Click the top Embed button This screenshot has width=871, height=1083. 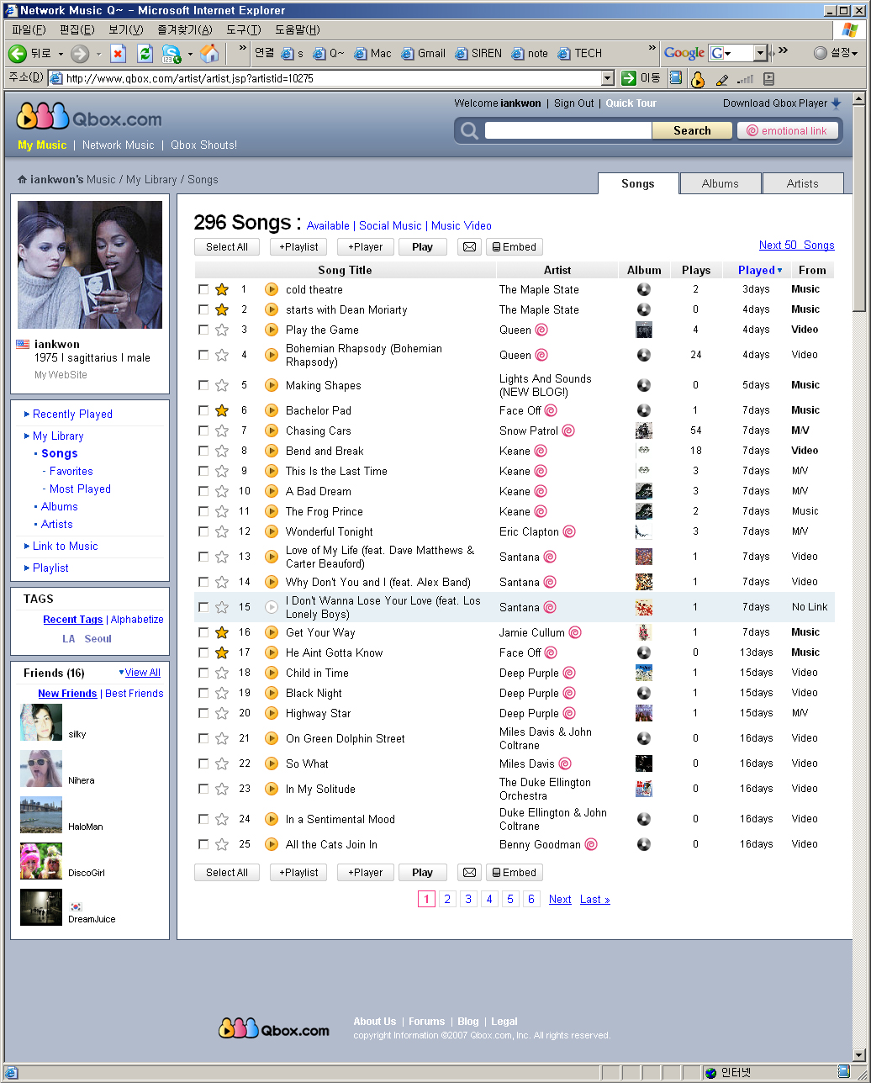click(x=514, y=247)
